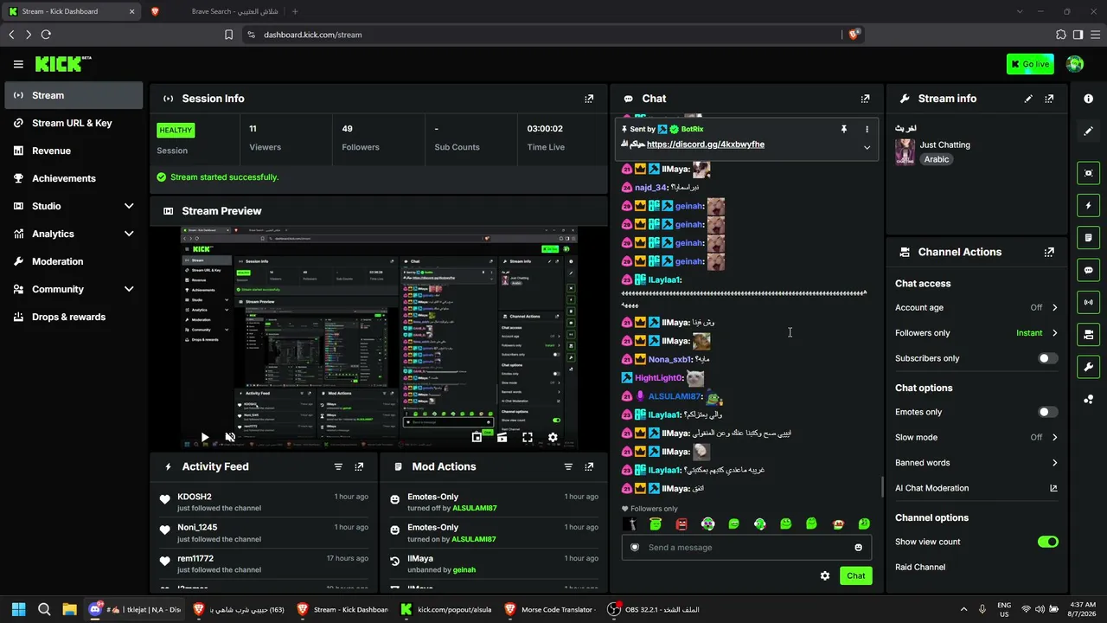Toggle stream preview widget in right sidebar
This screenshot has height=623, width=1107.
pyautogui.click(x=1088, y=173)
